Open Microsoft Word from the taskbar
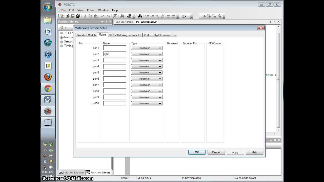This screenshot has height=182, width=324. tap(48, 32)
